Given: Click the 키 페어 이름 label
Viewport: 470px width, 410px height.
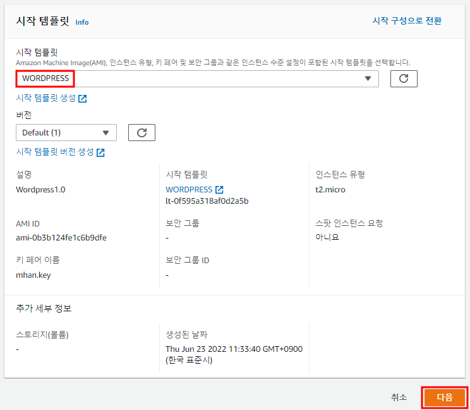Looking at the screenshot, I should tap(38, 260).
